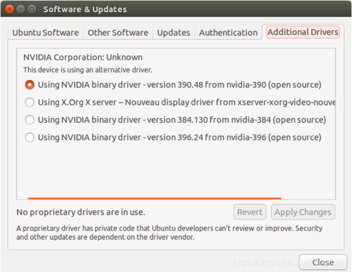
Task: Click the 'NVIDIA Corporation: Unknown' heading
Action: click(83, 57)
